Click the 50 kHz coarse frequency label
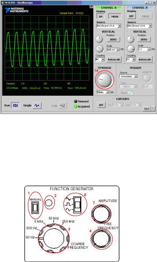 [54, 218]
